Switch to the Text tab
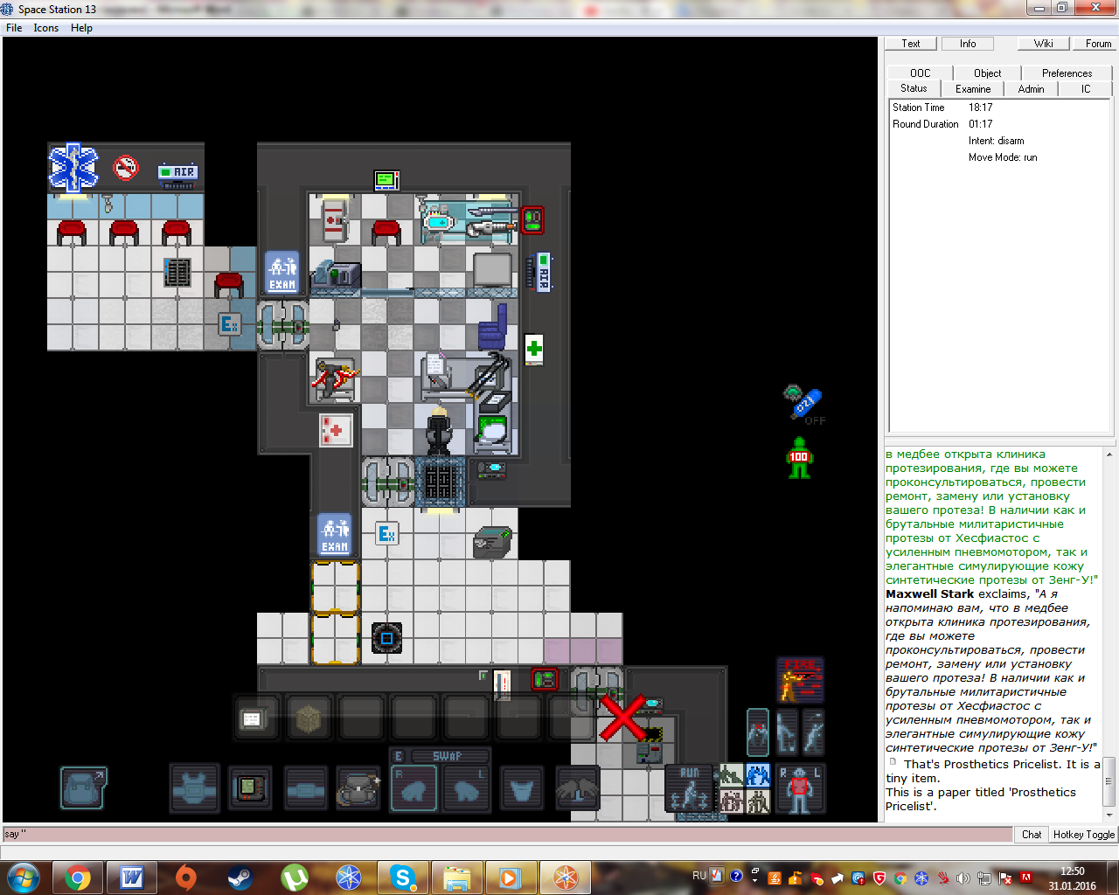The width and height of the screenshot is (1119, 895). tap(911, 44)
